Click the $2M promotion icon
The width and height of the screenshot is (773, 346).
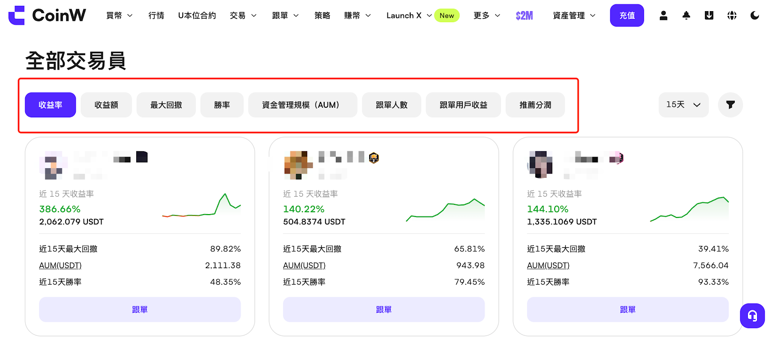524,15
